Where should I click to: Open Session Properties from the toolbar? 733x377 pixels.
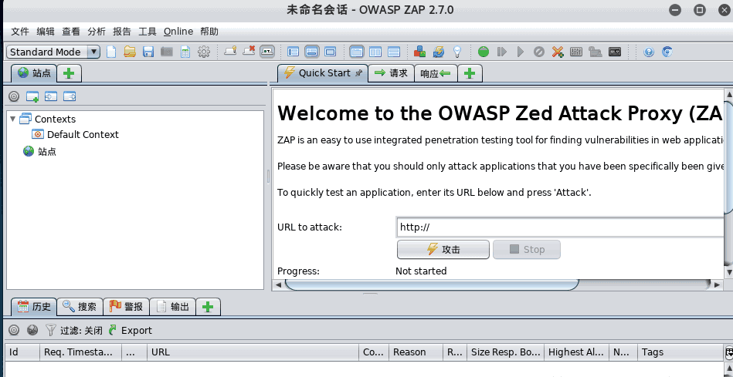[x=185, y=52]
